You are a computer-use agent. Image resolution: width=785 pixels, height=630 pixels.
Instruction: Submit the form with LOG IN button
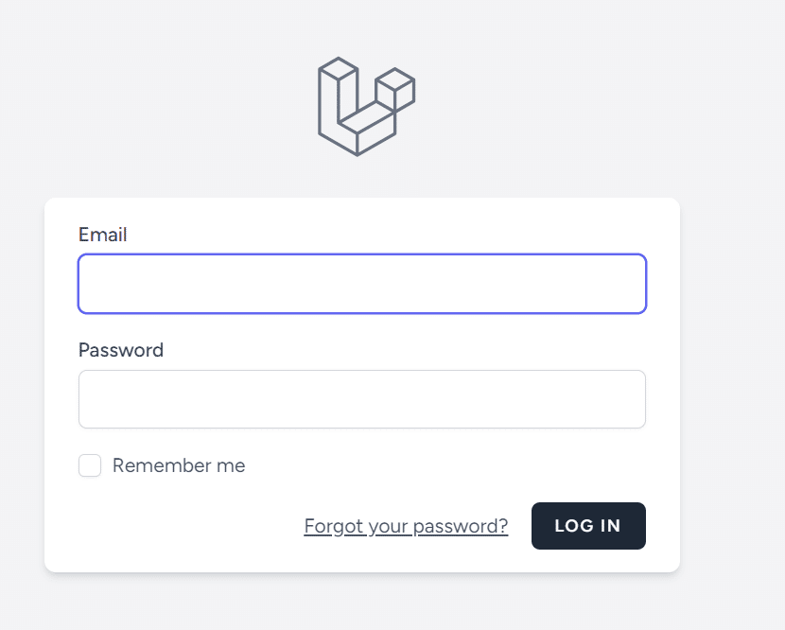(x=588, y=526)
